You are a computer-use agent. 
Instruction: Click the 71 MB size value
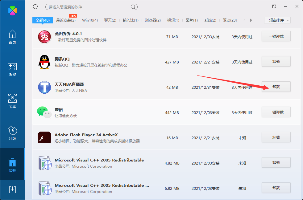click(x=172, y=37)
